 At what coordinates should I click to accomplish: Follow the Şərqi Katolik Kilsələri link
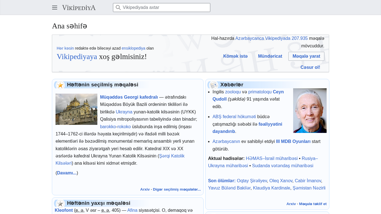pos(172,156)
